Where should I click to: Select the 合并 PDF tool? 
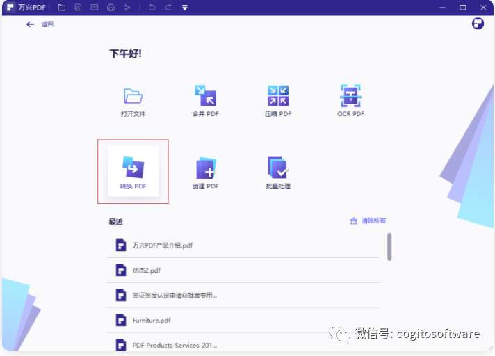pos(206,100)
